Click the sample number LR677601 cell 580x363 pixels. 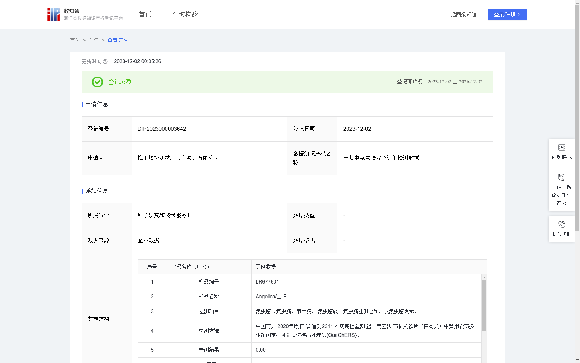366,282
